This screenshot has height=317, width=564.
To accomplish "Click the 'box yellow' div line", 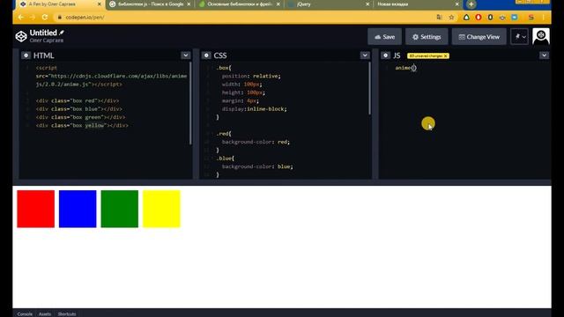I will coord(82,125).
